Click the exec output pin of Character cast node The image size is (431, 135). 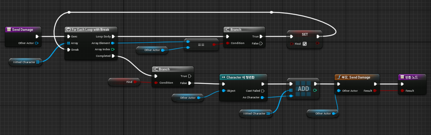tap(263, 84)
